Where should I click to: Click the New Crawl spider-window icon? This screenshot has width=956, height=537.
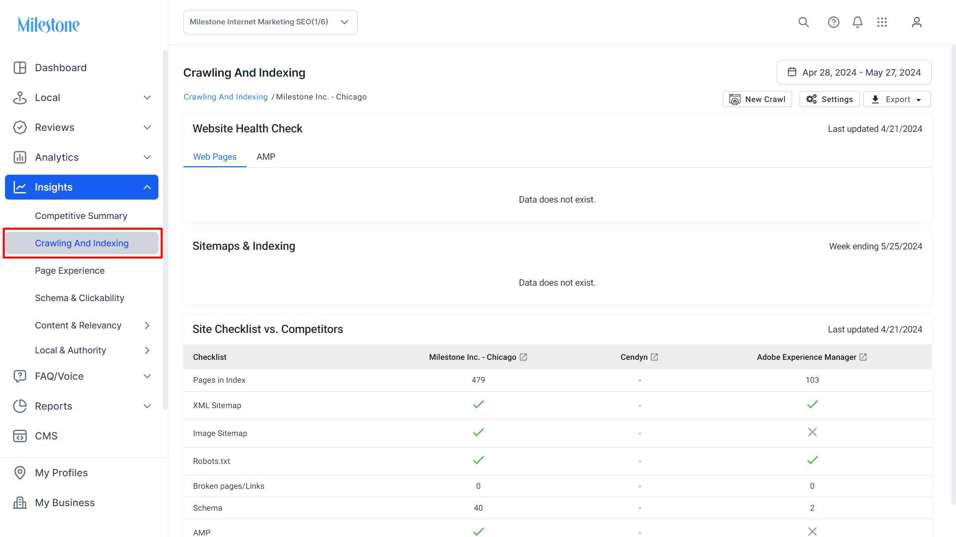pos(735,100)
